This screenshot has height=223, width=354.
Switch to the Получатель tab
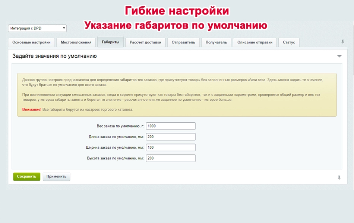[x=216, y=42]
